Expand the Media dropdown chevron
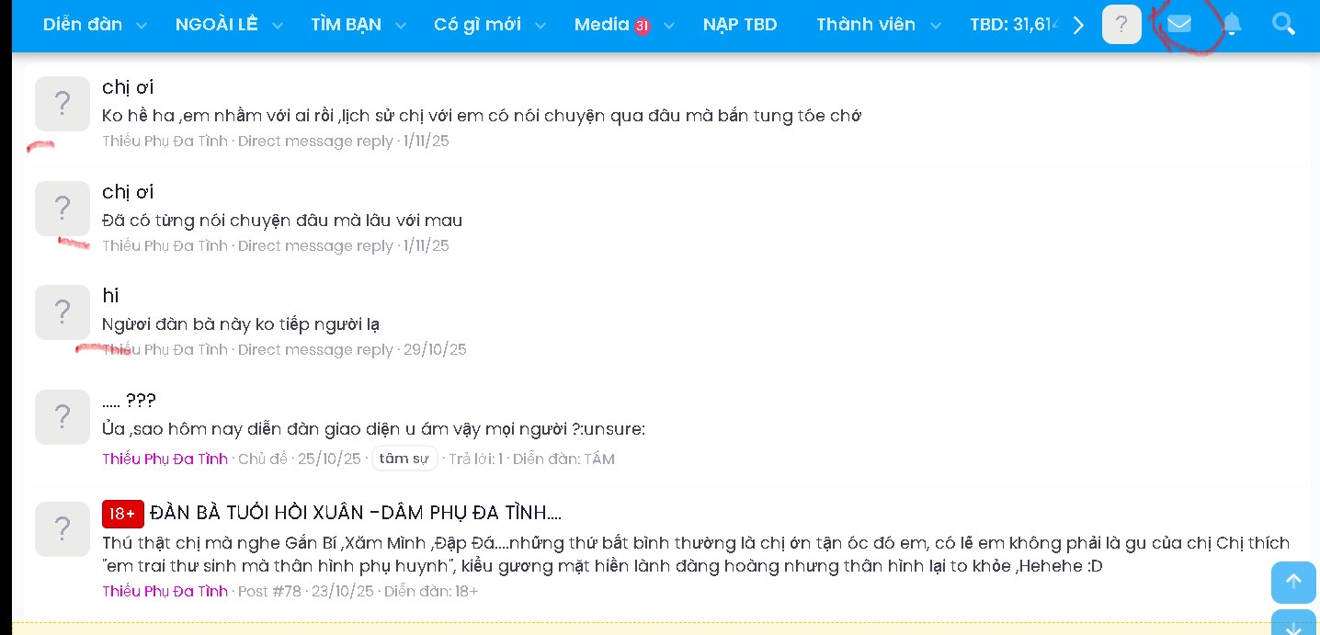1320x635 pixels. point(669,26)
